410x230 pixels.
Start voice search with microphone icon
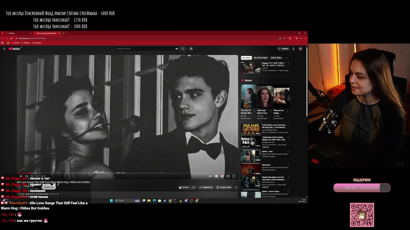click(x=191, y=49)
